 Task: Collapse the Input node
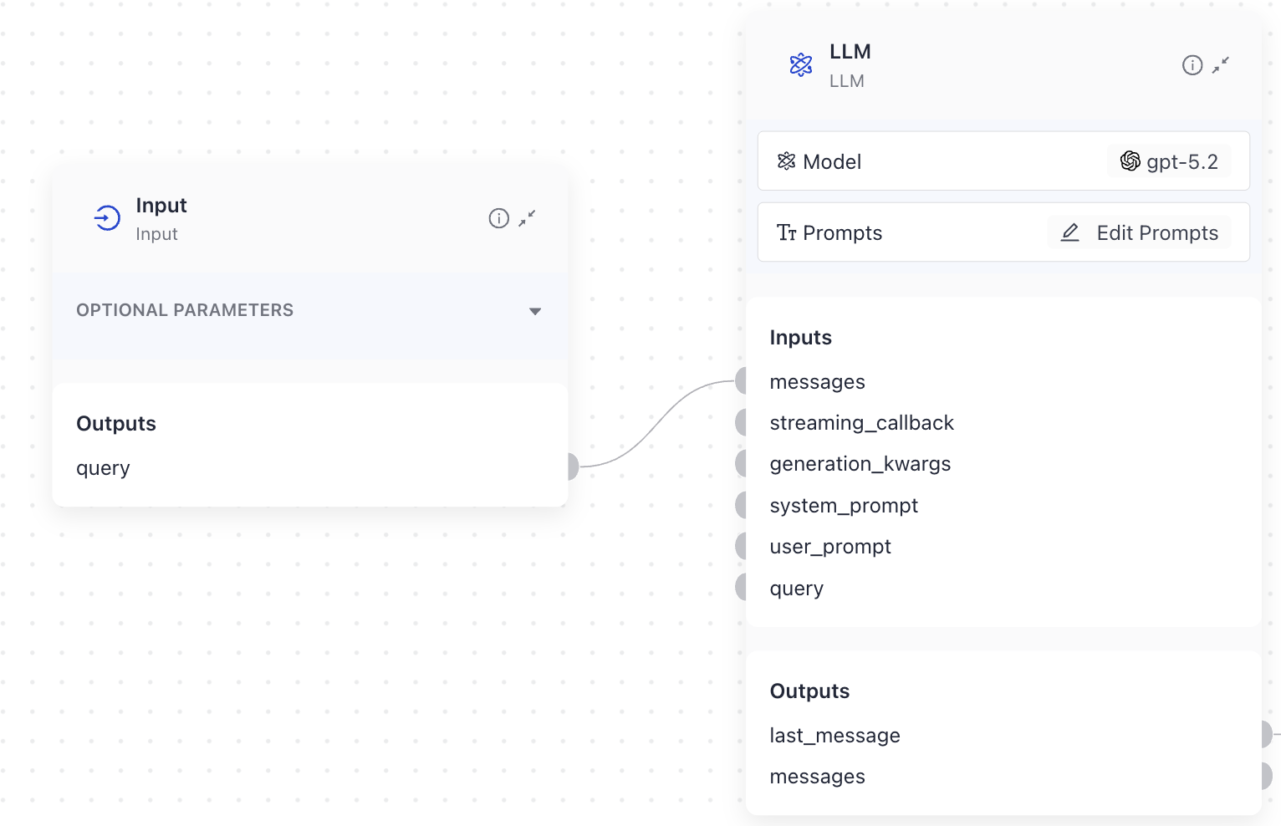[527, 218]
